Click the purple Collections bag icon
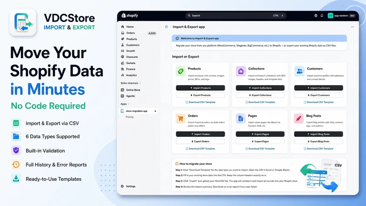 [x=241, y=71]
